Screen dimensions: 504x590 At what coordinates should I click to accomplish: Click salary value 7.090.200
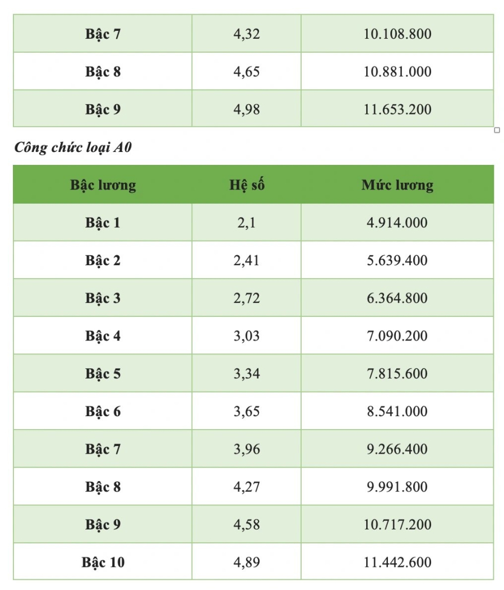point(397,335)
